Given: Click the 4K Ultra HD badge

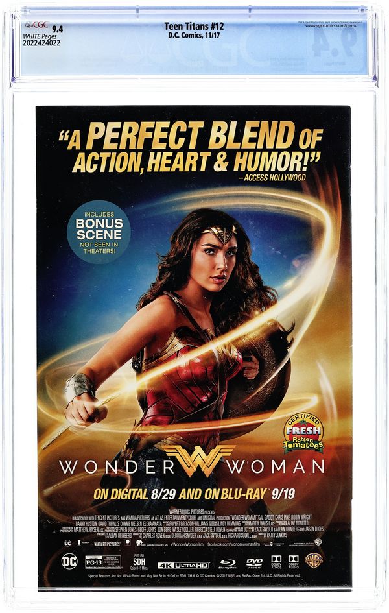Looking at the screenshot, I should tap(183, 565).
